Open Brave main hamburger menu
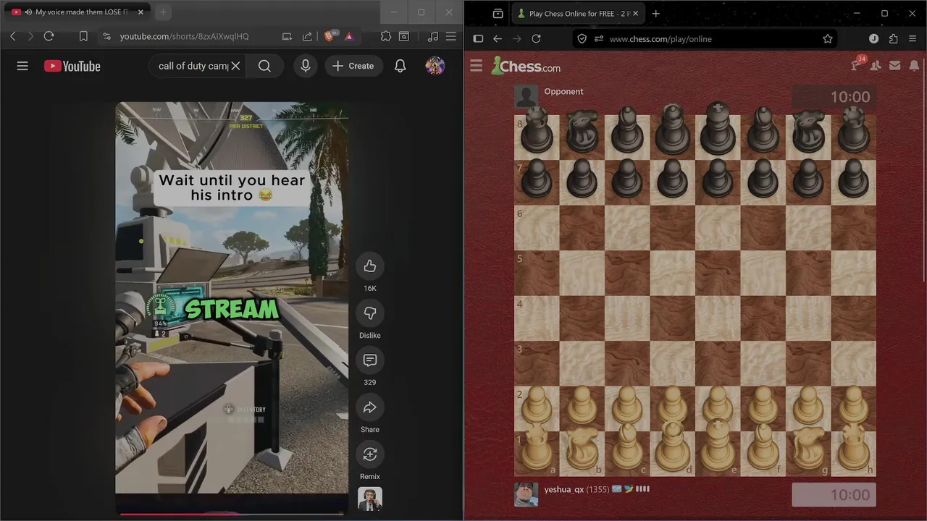Viewport: 927px width, 521px height. click(450, 36)
